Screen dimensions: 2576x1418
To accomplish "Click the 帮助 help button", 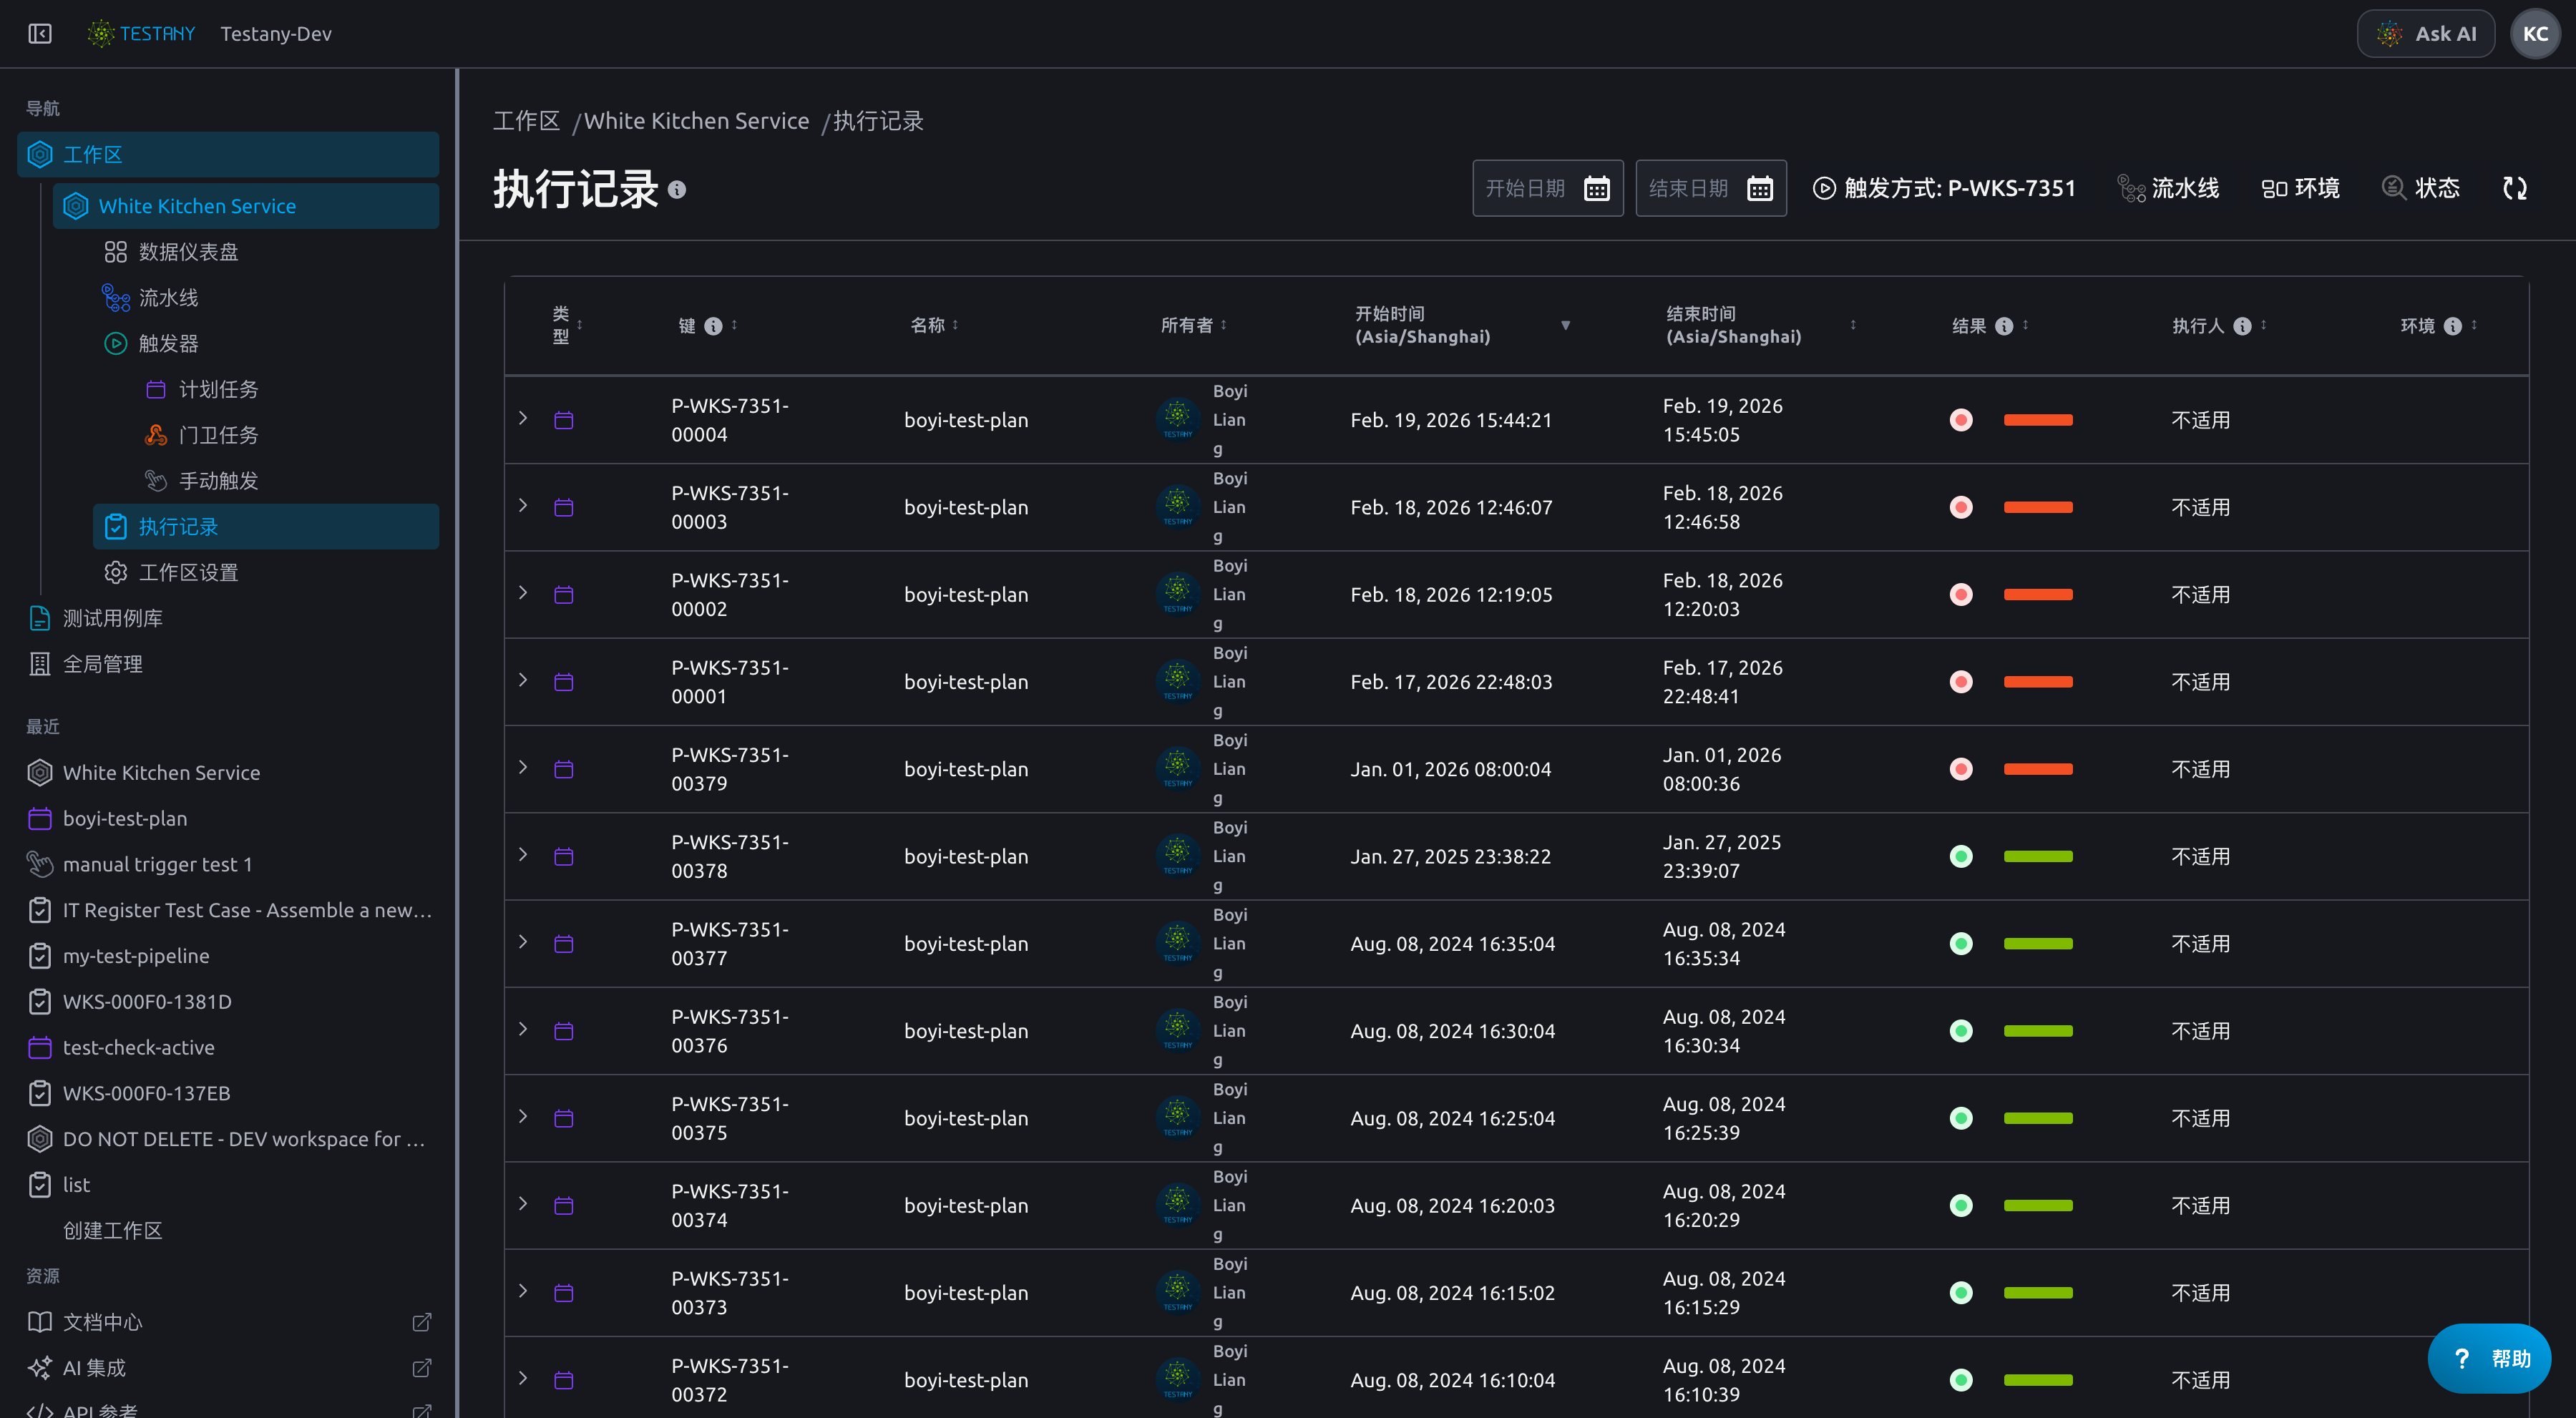I will tap(2490, 1358).
